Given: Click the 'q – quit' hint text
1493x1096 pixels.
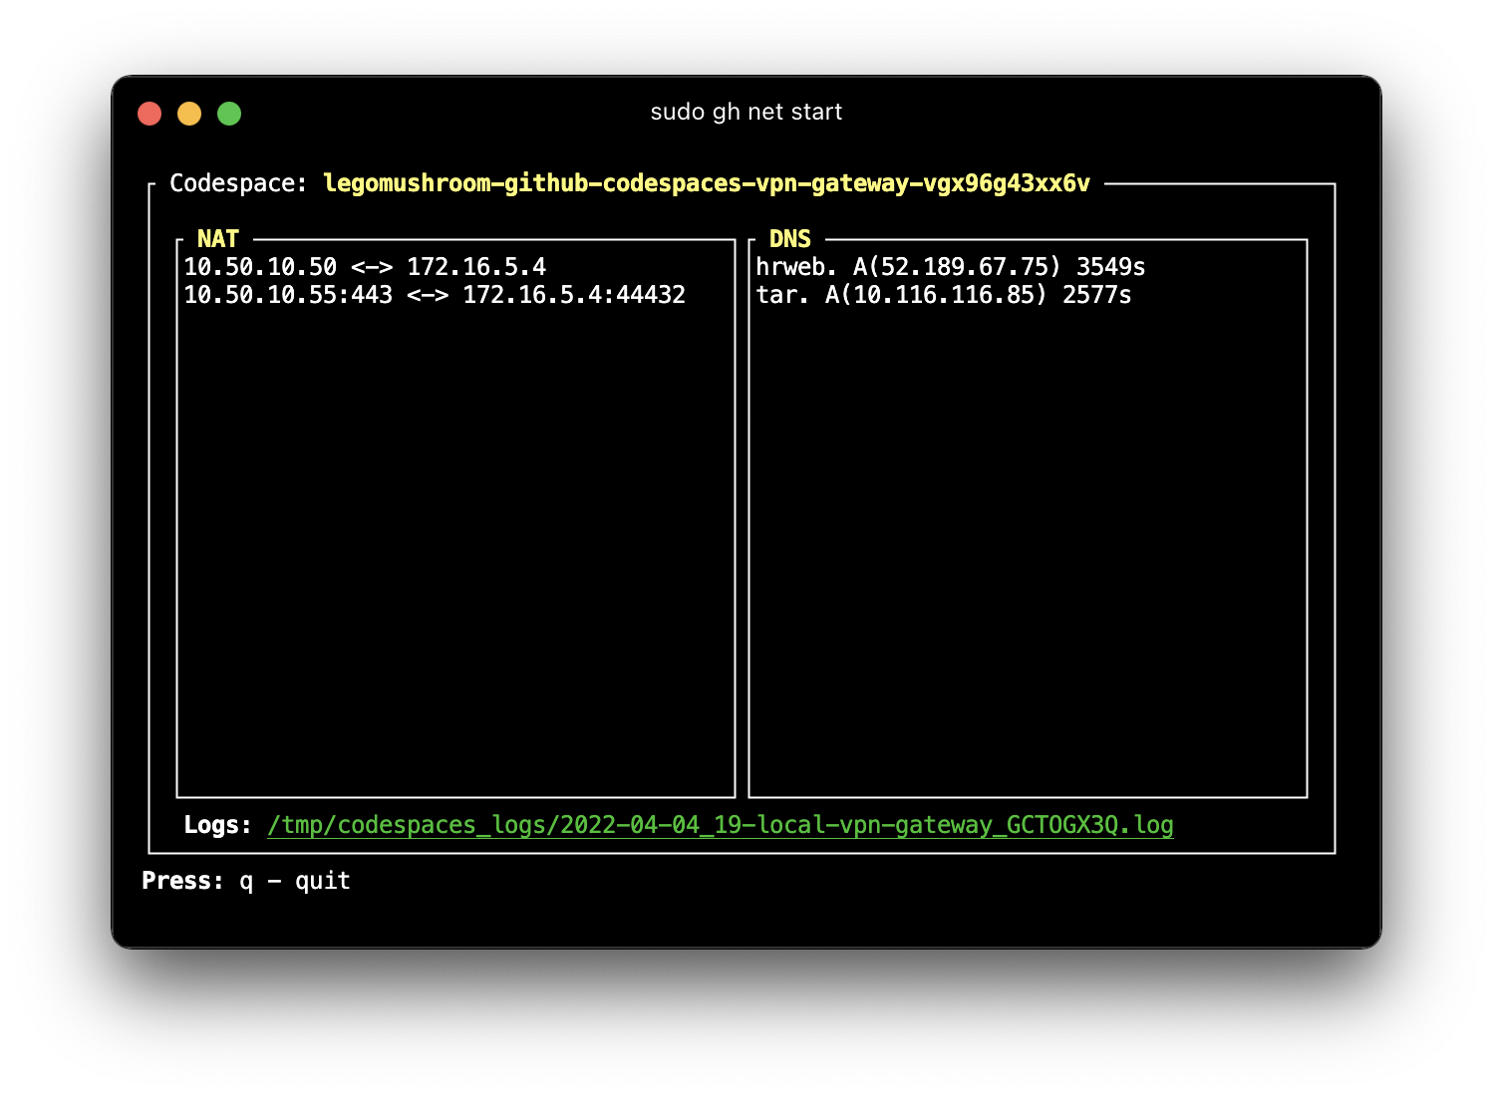Looking at the screenshot, I should point(295,881).
